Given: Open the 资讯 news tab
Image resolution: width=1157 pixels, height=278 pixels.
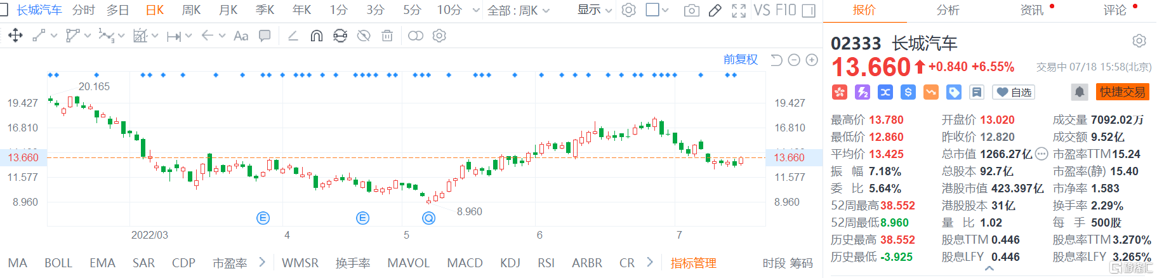Looking at the screenshot, I should (1032, 10).
